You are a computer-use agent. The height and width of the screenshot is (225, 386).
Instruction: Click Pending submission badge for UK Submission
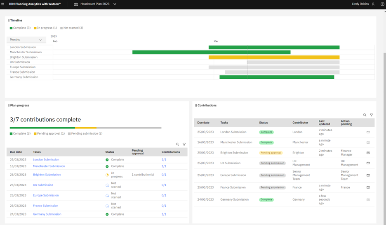pyautogui.click(x=272, y=163)
